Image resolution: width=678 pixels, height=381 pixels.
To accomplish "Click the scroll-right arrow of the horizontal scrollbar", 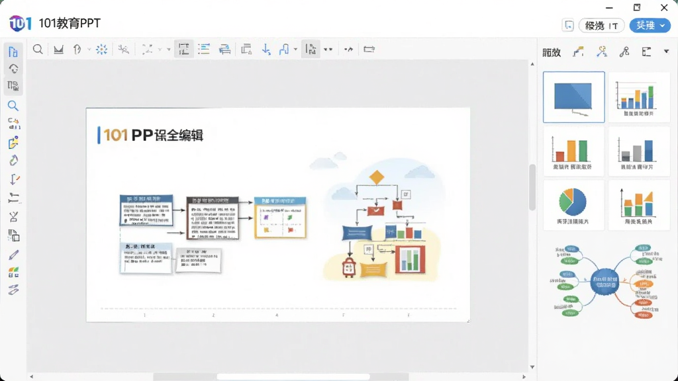I will 524,376.
